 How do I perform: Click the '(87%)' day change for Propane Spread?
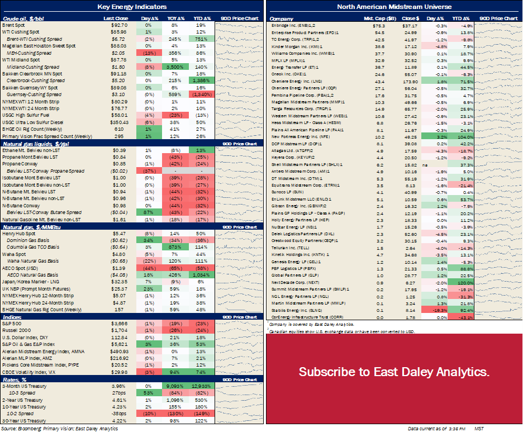point(149,171)
